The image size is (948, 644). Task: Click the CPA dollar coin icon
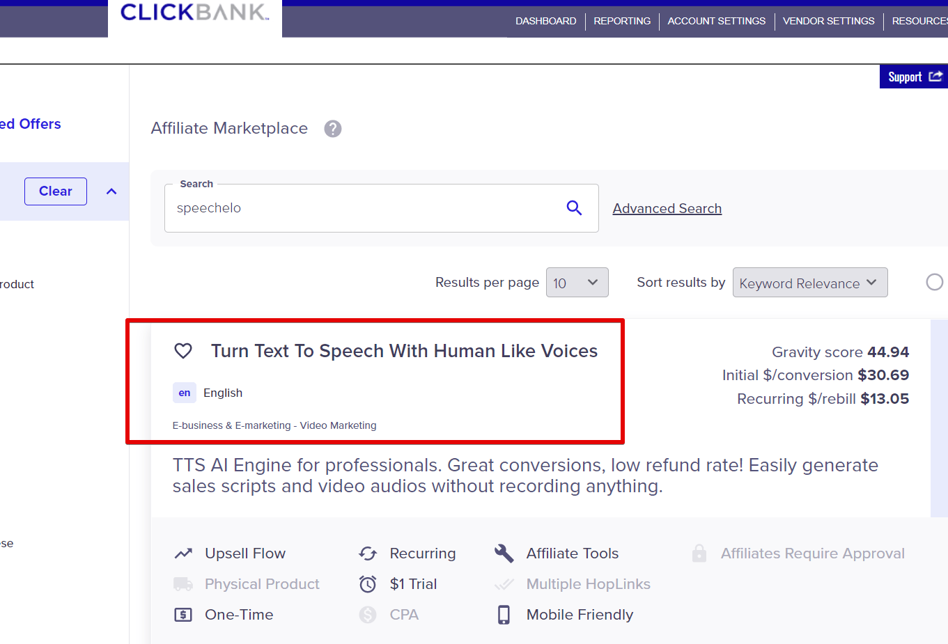(x=368, y=615)
